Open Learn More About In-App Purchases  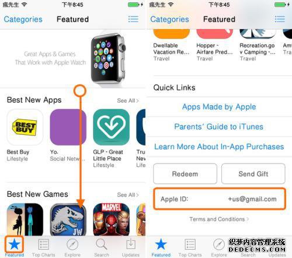pos(219,147)
